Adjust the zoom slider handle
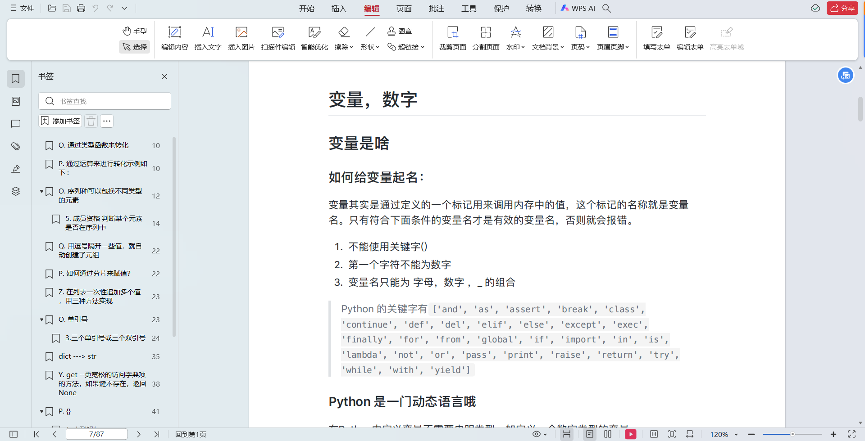 [x=792, y=434]
